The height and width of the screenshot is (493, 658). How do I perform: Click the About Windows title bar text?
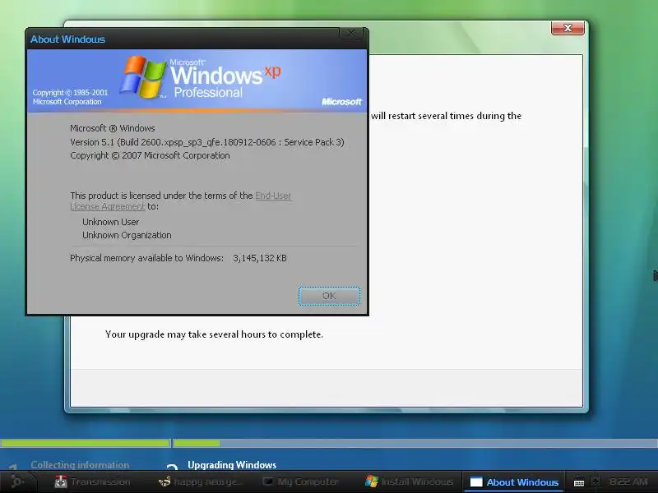click(67, 39)
